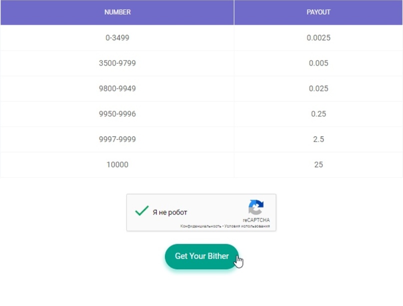Select the 3500-9799 number cell
The height and width of the screenshot is (306, 403).
117,63
